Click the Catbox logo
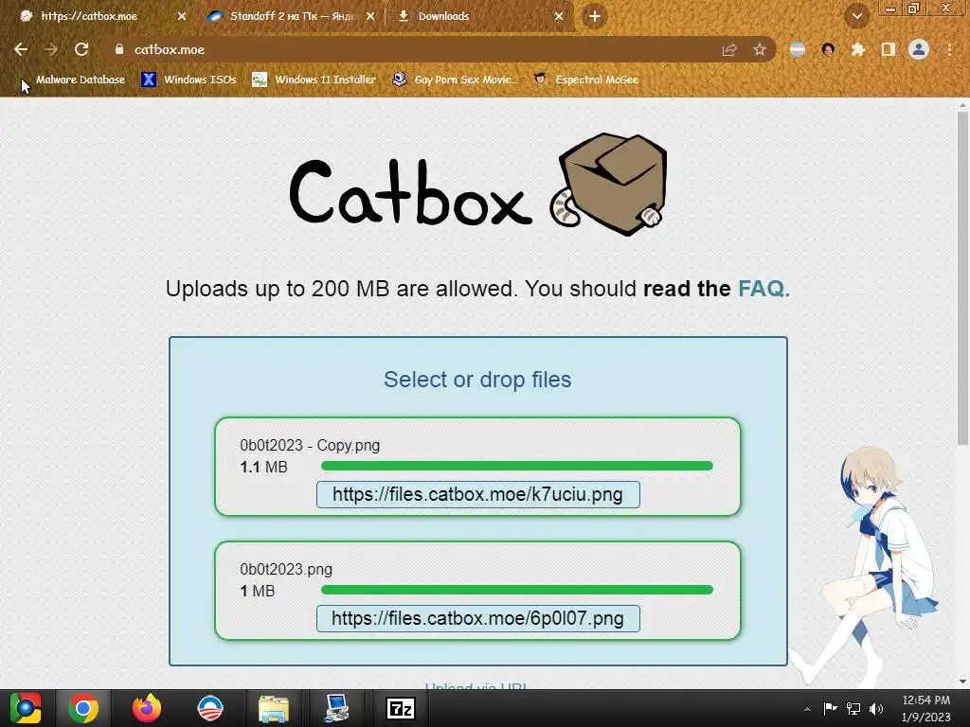Viewport: 970px width, 727px height. [477, 185]
